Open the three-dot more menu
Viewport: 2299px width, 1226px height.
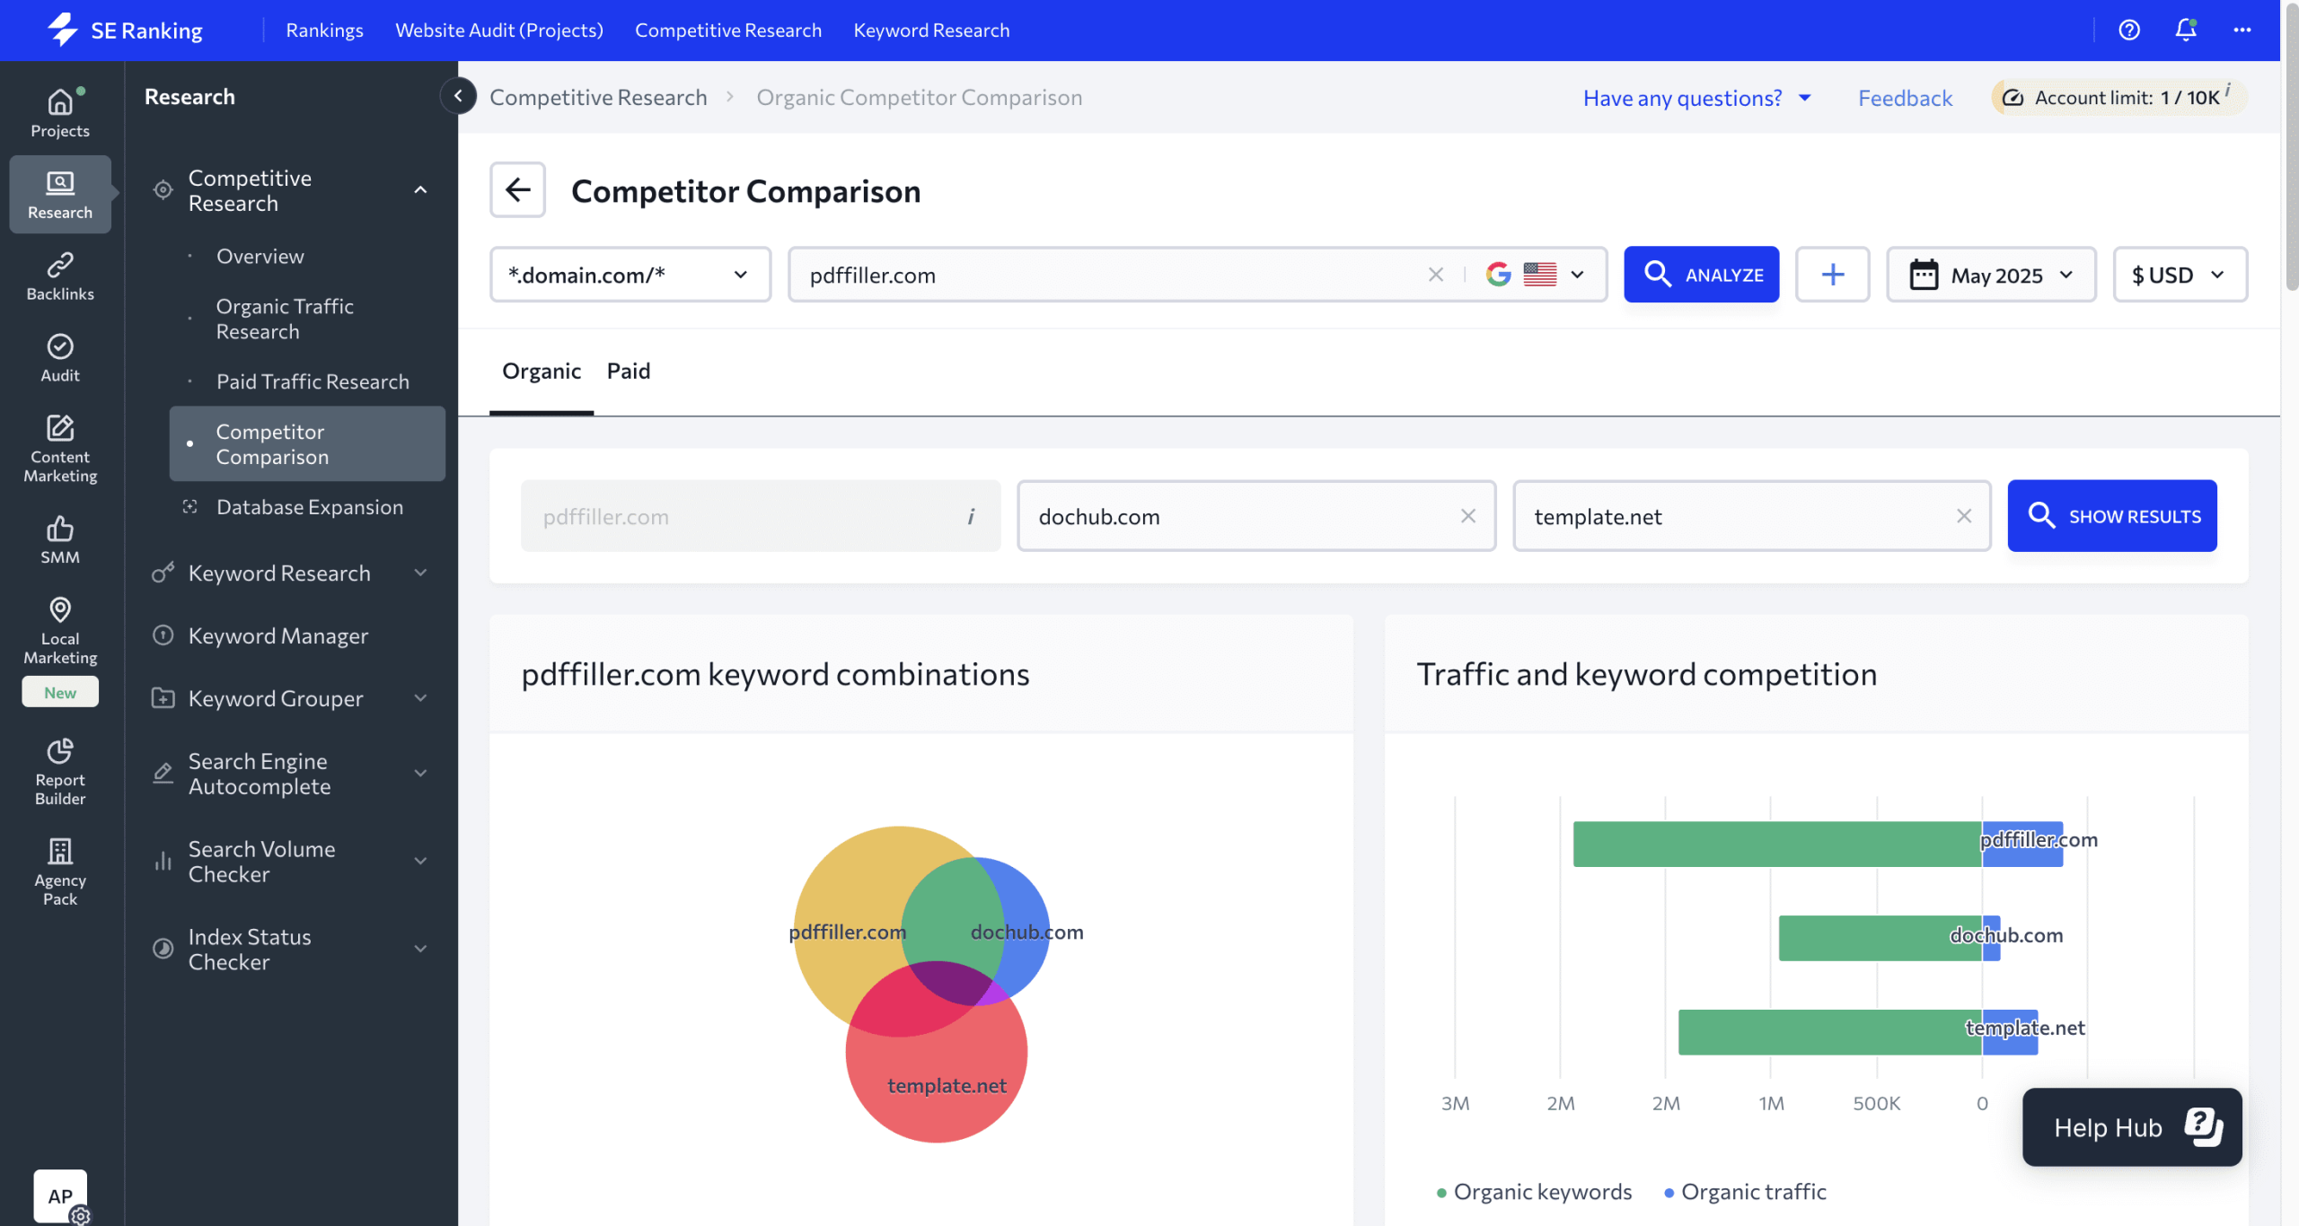point(2242,30)
